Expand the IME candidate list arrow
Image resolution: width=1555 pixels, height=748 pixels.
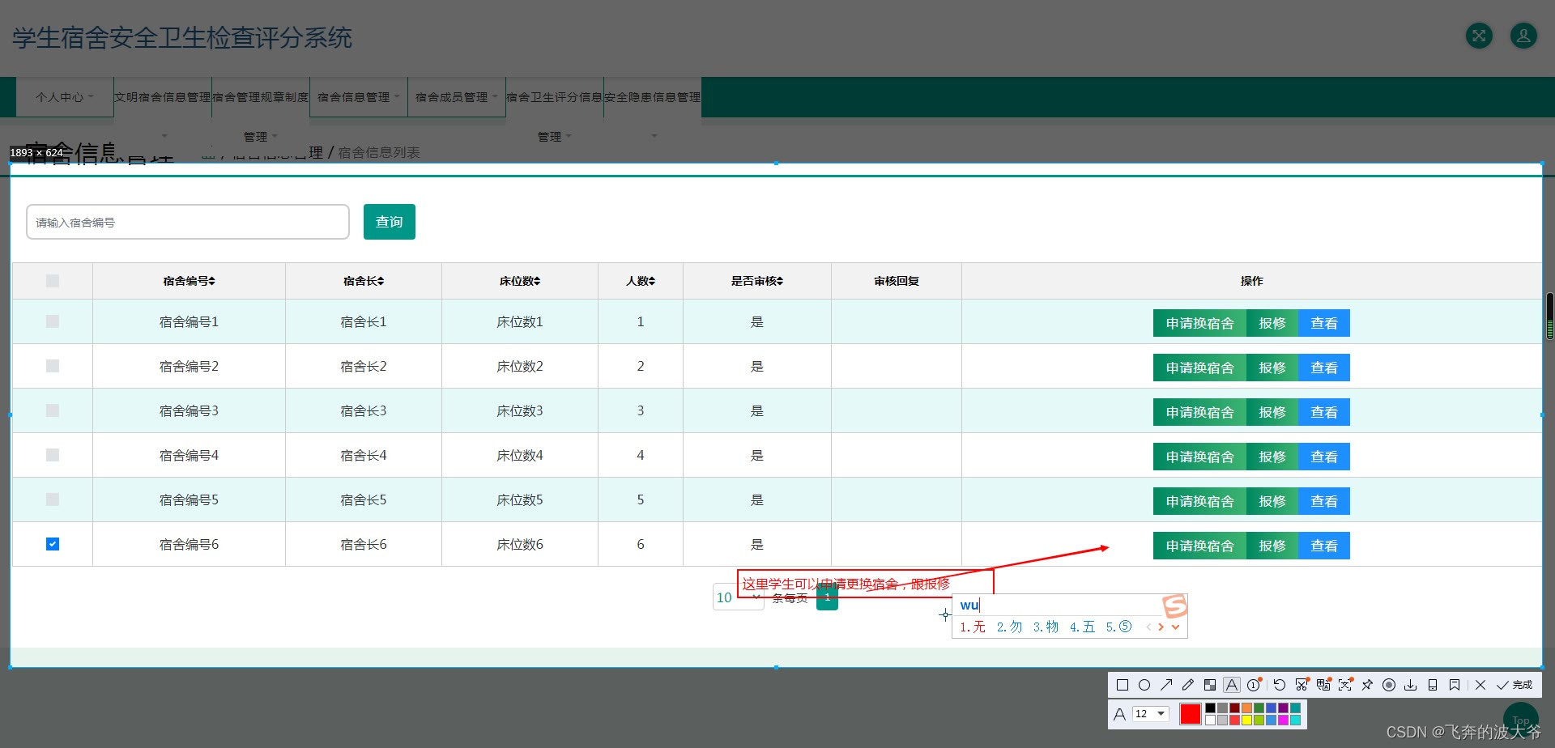pos(1176,627)
